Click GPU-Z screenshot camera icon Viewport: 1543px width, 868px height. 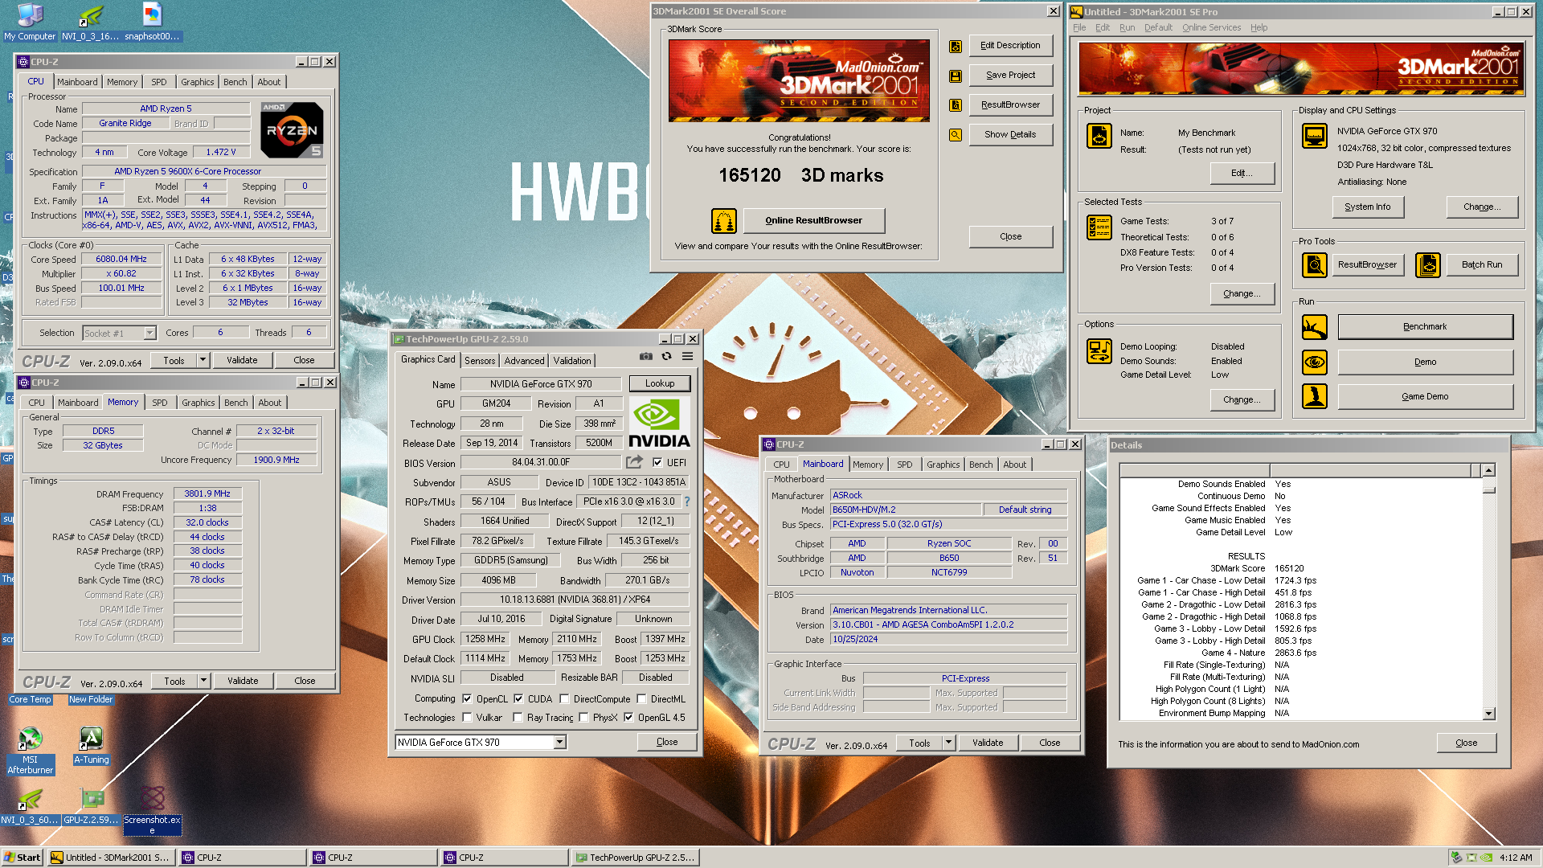pyautogui.click(x=645, y=356)
